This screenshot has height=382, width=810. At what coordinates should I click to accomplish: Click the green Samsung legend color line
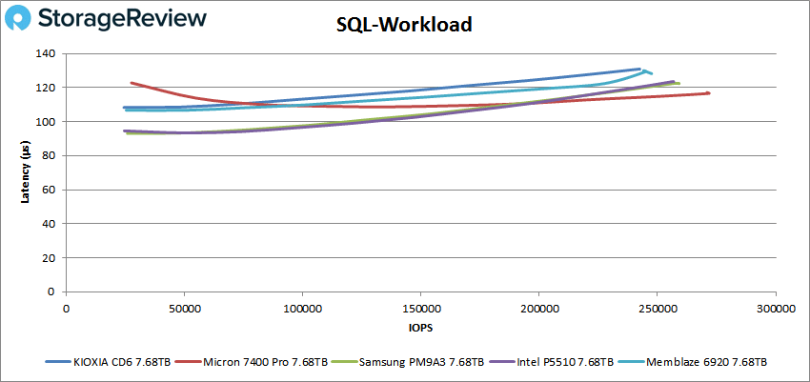coord(344,362)
